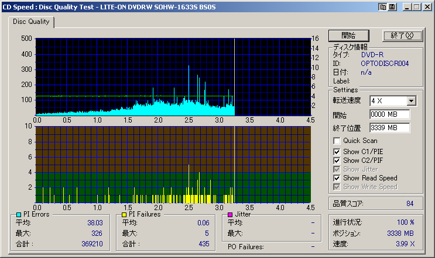Viewport: 435px width, 258px height.
Task: Maximize the CD Speed window
Action: coord(417,7)
